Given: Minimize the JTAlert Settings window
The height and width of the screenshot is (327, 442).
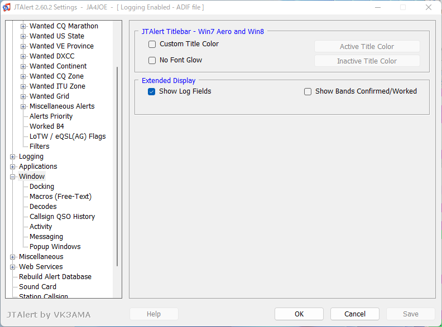Looking at the screenshot, I should (x=378, y=7).
